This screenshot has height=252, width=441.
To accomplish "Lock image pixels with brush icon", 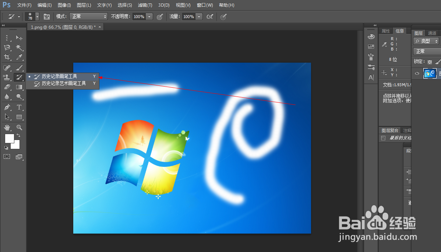I will click(x=438, y=62).
